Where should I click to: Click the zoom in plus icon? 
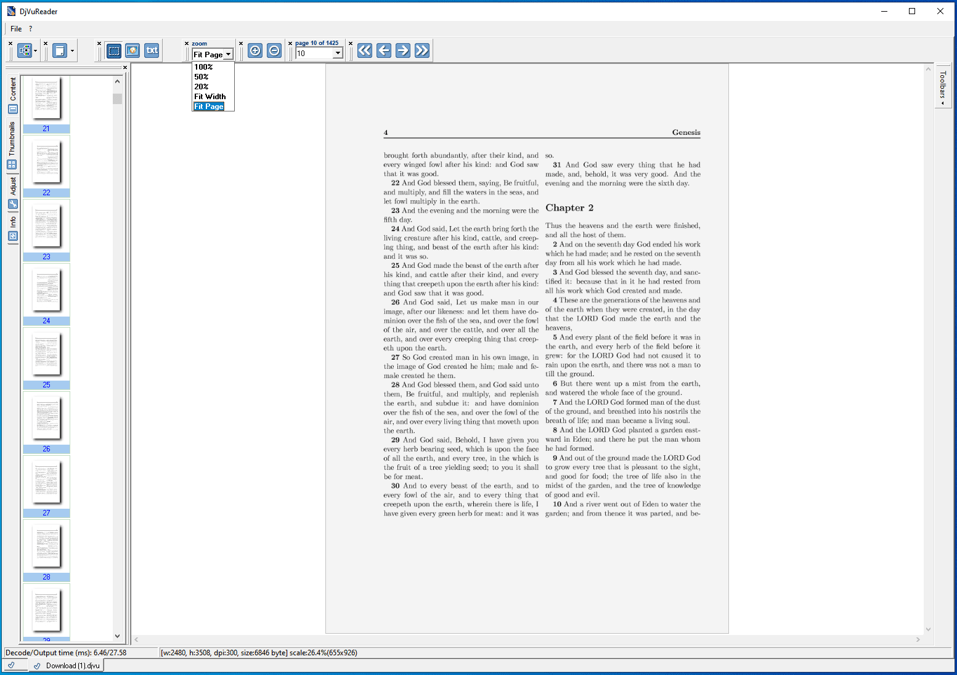click(255, 51)
